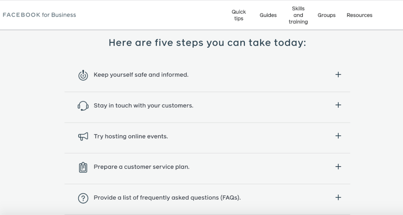
Task: Click the power icon beside Keep yourself safe
Action: [83, 75]
